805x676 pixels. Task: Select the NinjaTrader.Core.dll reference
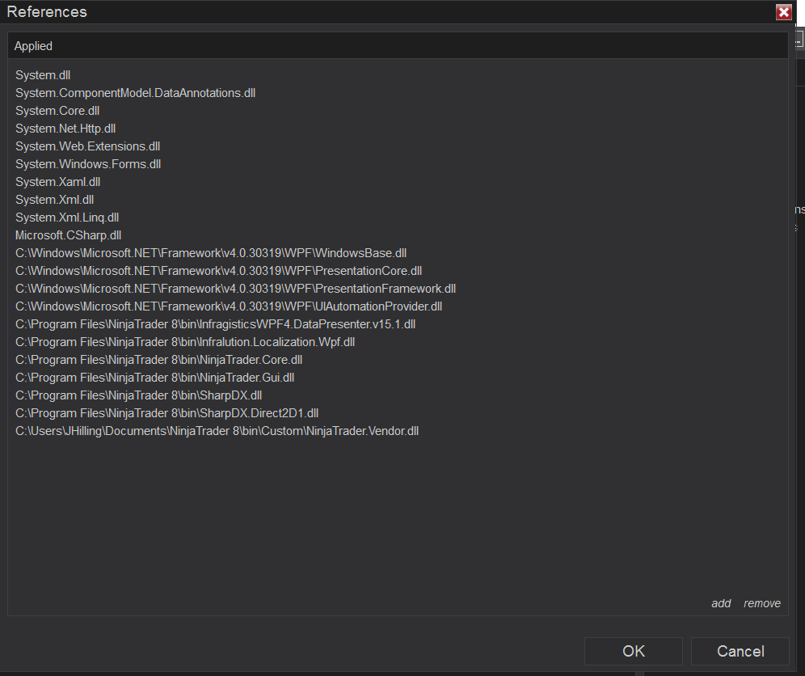tap(158, 359)
